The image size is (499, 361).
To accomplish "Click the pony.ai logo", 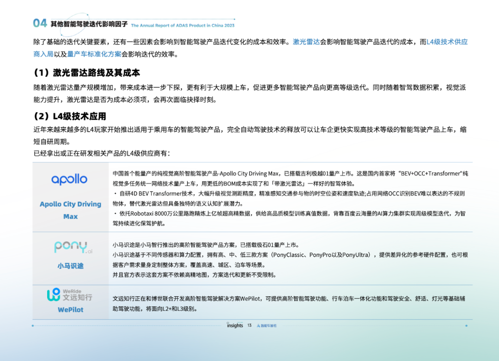I will tap(73, 247).
